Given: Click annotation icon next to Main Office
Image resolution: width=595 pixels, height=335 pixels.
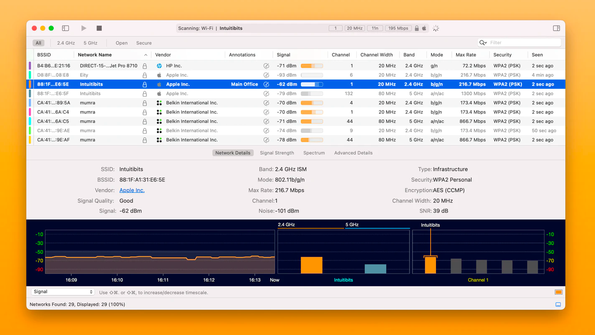Looking at the screenshot, I should [266, 84].
